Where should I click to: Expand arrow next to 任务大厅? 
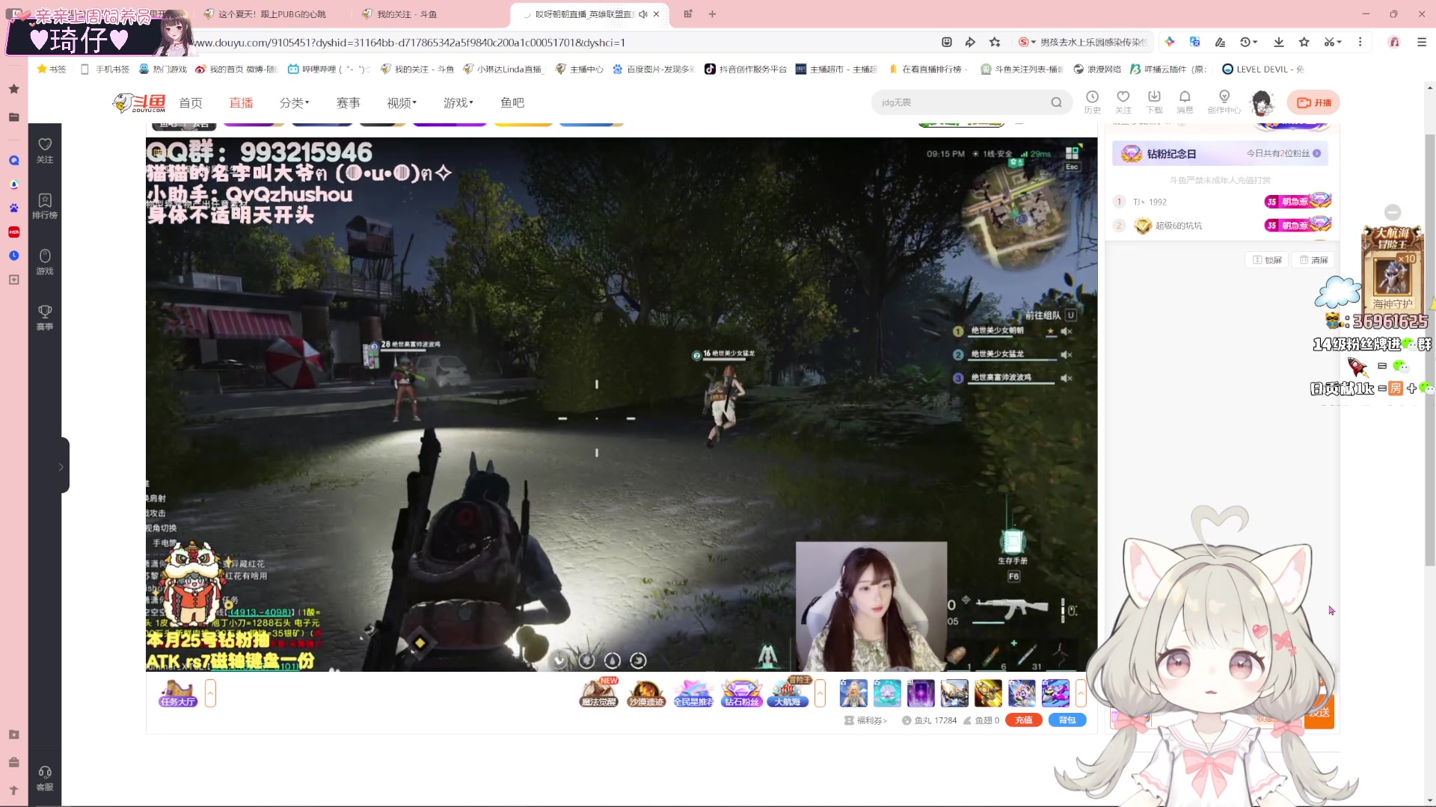(210, 693)
